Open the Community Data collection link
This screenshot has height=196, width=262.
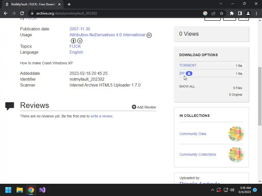[193, 134]
